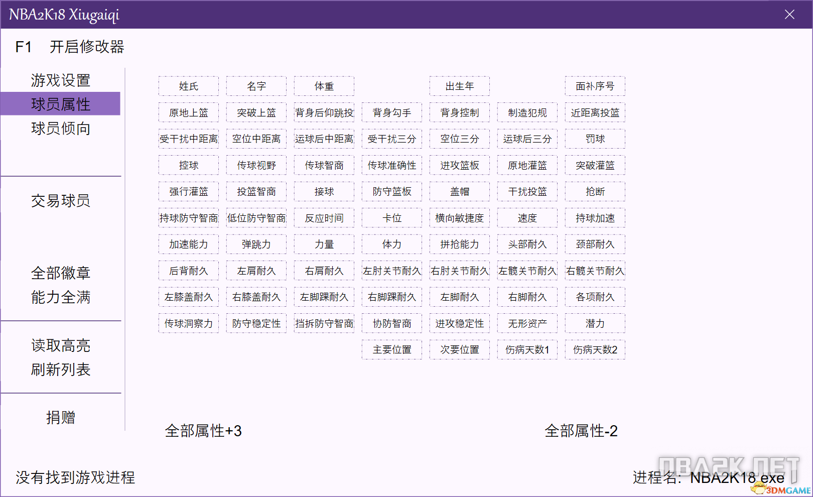813x497 pixels.
Task: Edit the 潜力 attribute box
Action: pos(595,323)
